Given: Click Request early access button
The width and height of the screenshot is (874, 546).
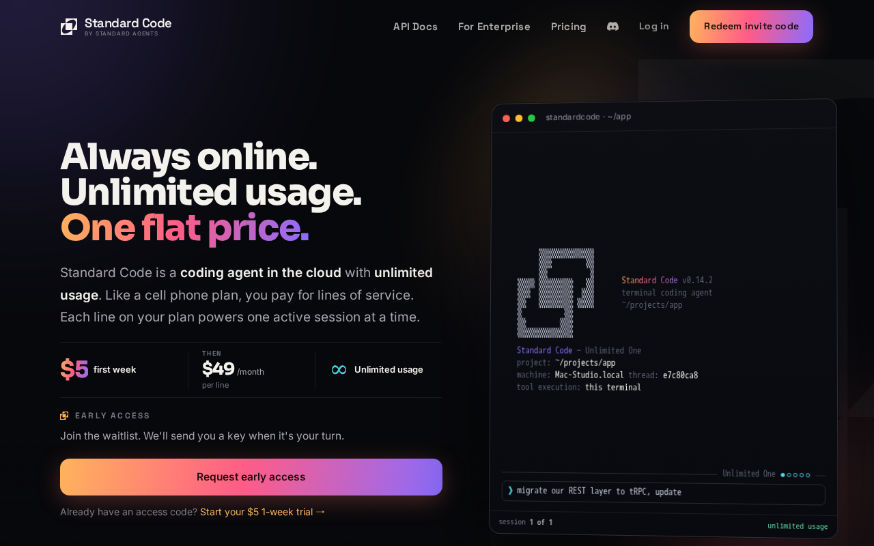Looking at the screenshot, I should click(251, 477).
